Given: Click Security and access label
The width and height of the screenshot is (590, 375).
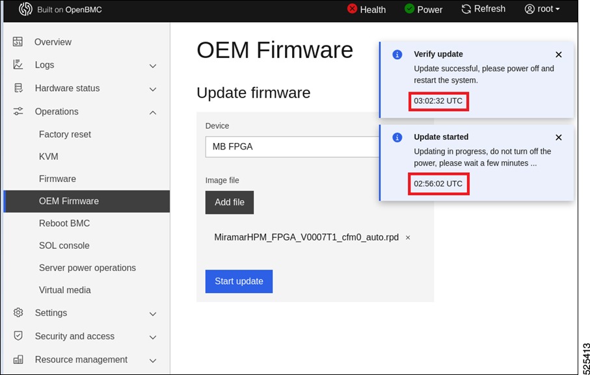Looking at the screenshot, I should 75,336.
